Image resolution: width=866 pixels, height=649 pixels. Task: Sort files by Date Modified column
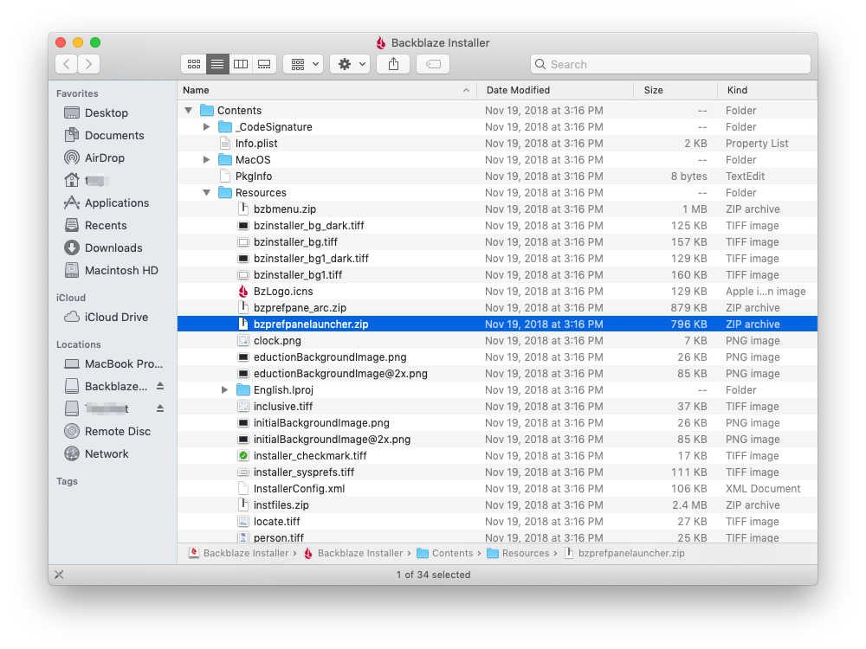(x=555, y=90)
